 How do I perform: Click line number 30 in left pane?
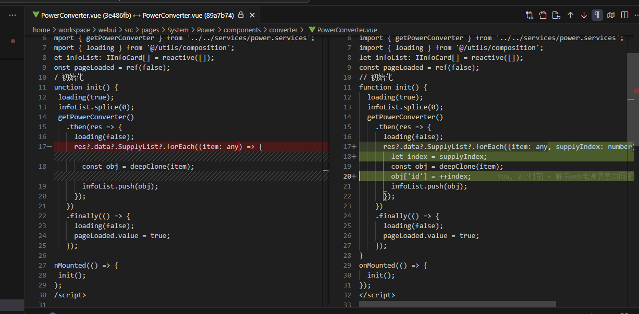click(x=42, y=295)
